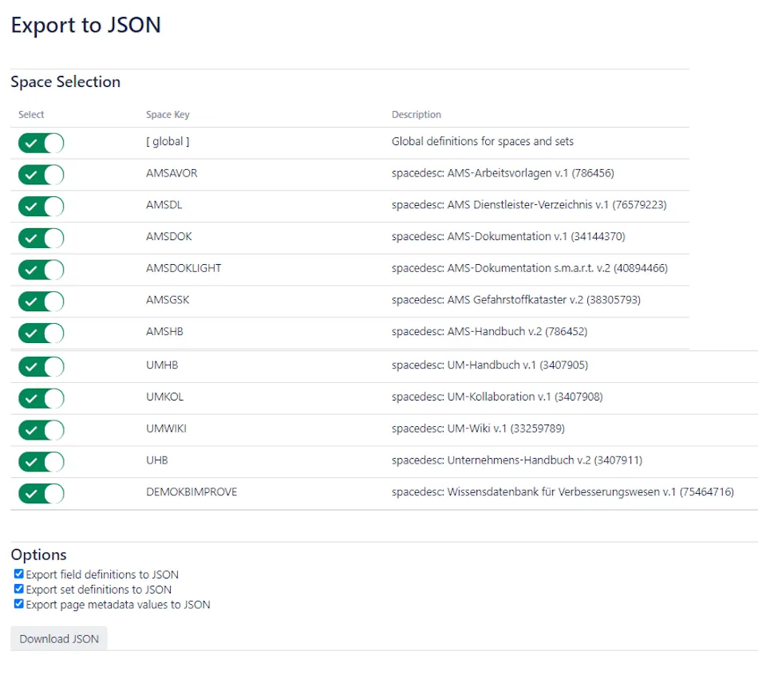The image size is (758, 679).
Task: Click the AMSHB space key
Action: point(165,332)
